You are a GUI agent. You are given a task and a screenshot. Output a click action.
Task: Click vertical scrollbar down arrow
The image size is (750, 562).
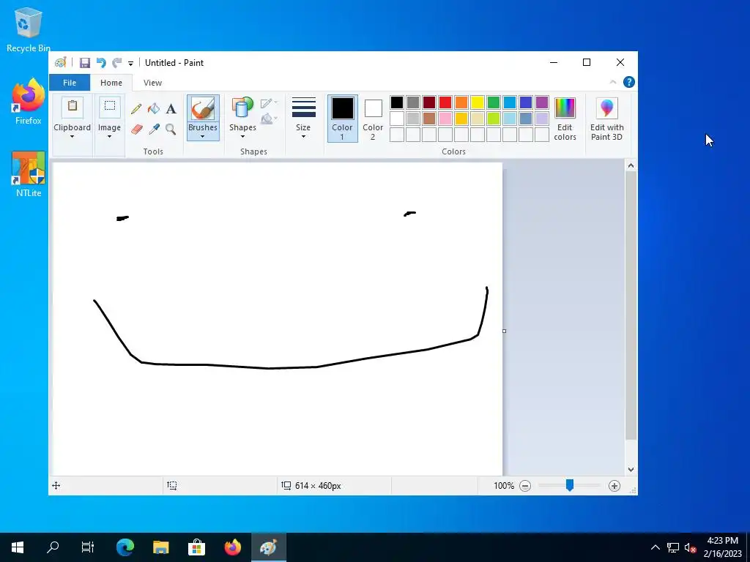pos(631,470)
